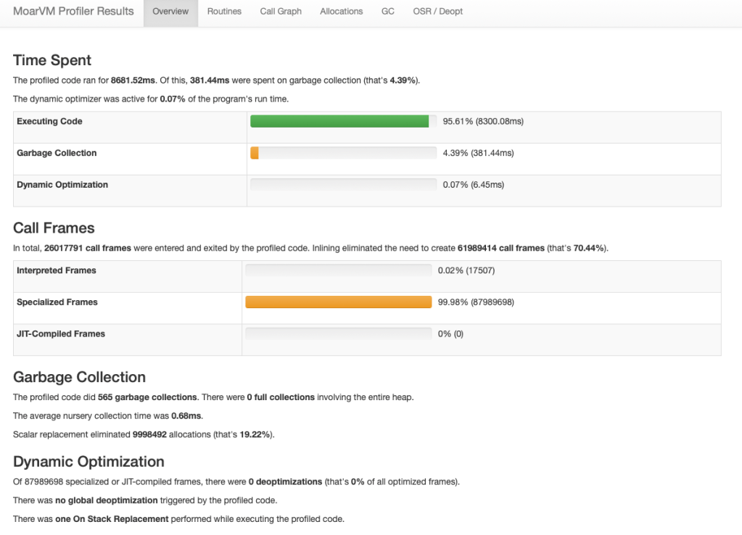Image resolution: width=742 pixels, height=535 pixels.
Task: Show the OSR / Deopt tab
Action: (x=437, y=12)
